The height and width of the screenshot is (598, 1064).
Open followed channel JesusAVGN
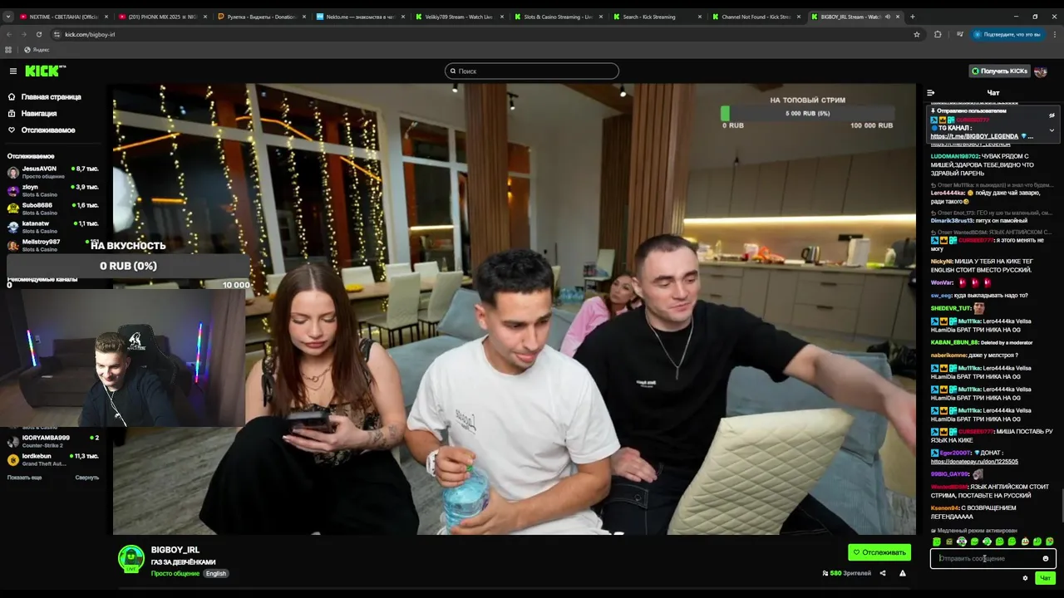53,173
